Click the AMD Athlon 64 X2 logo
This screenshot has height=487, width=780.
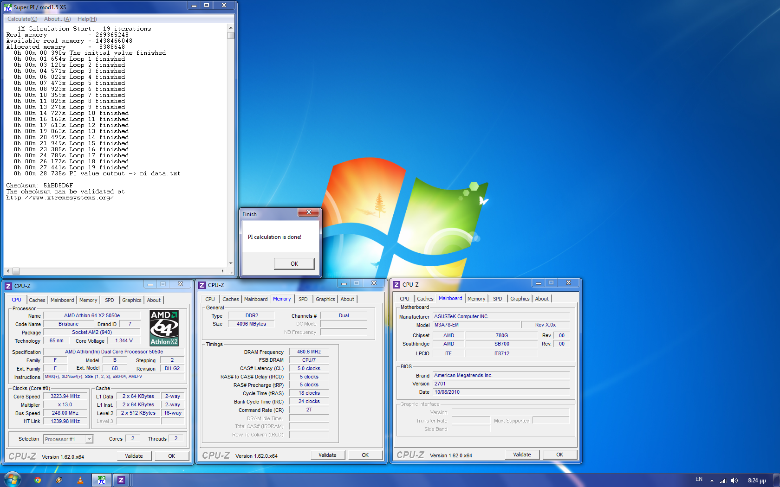pyautogui.click(x=164, y=328)
